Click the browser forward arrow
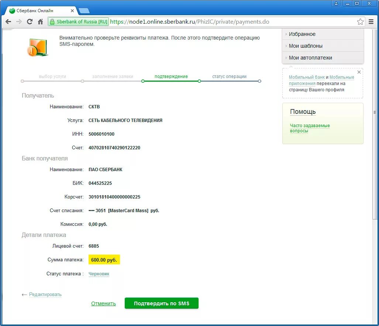 pyautogui.click(x=19, y=22)
